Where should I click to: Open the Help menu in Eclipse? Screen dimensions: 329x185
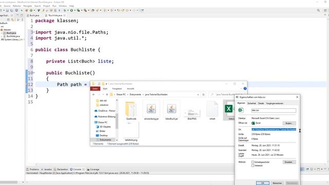[x=71, y=6]
